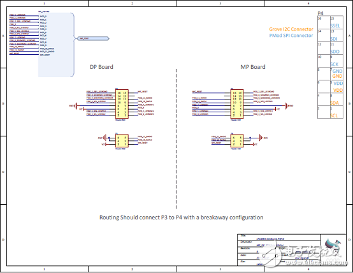353x273 pixels.
Task: Click the MP Board heading
Action: [253, 67]
